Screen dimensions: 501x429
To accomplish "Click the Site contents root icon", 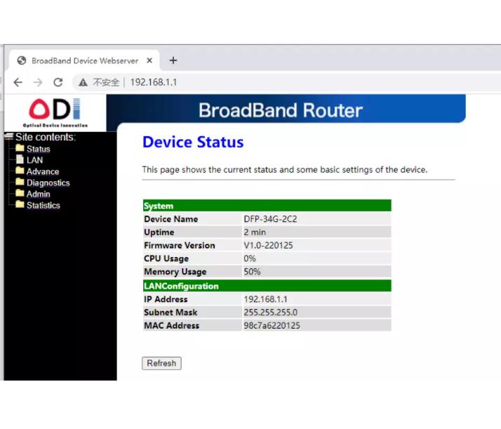I will 9,136.
